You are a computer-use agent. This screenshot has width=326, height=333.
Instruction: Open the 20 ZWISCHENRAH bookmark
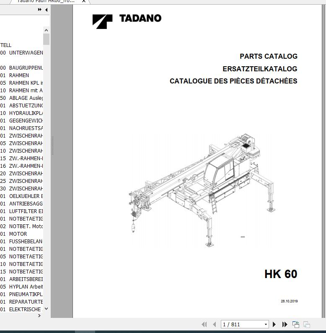click(21, 174)
